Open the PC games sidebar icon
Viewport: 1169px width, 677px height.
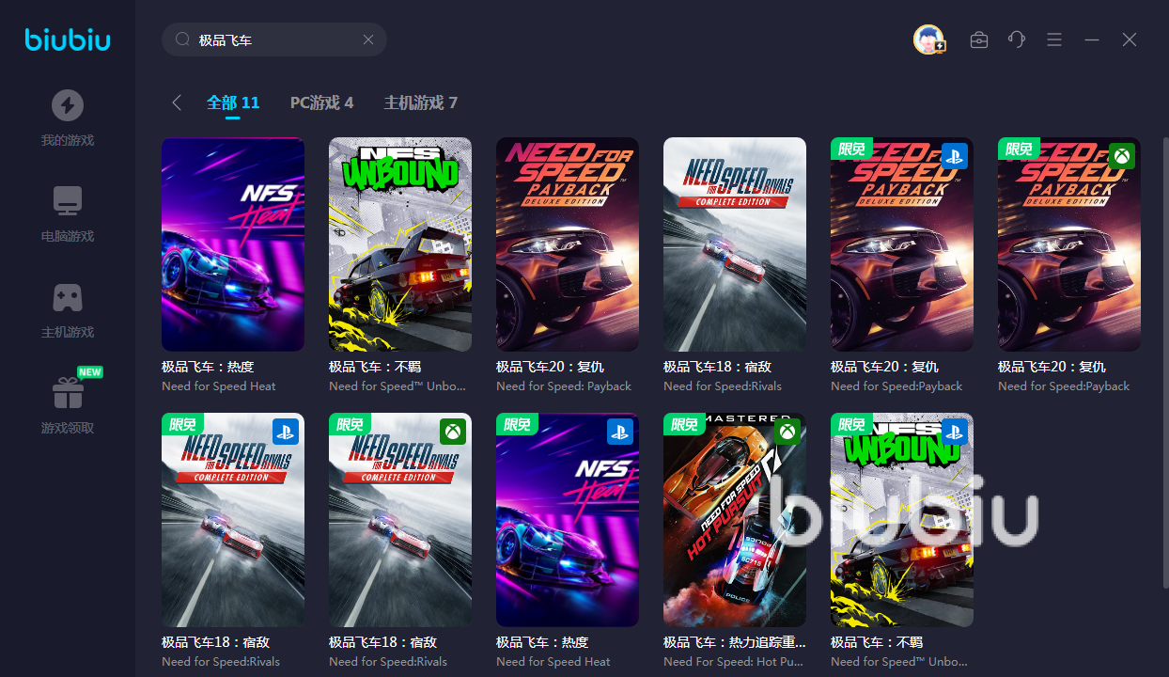[67, 201]
